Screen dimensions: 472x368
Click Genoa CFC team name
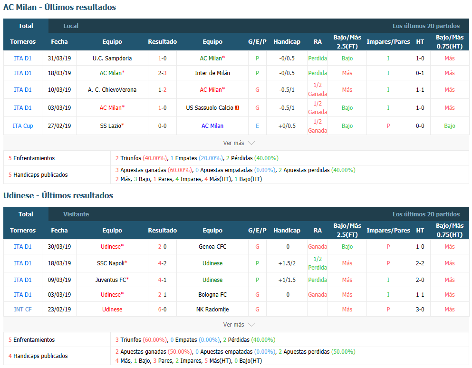click(212, 247)
